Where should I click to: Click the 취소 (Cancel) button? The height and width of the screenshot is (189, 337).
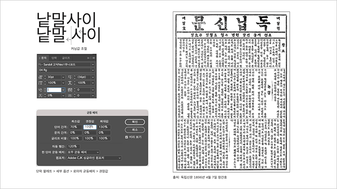[135, 130]
